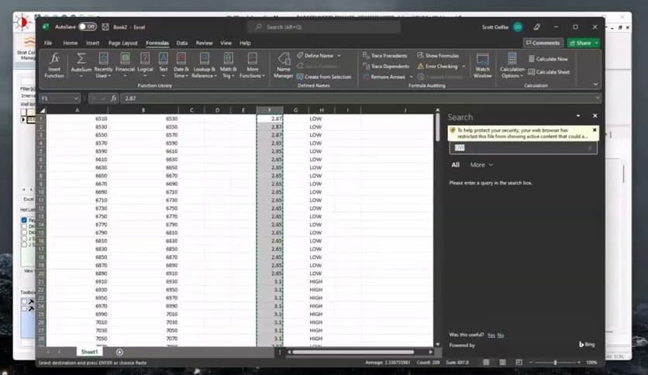
Task: Click the zoom slider handle
Action: 555,362
